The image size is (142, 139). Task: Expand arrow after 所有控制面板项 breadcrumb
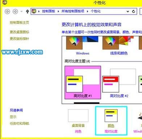click(87, 11)
